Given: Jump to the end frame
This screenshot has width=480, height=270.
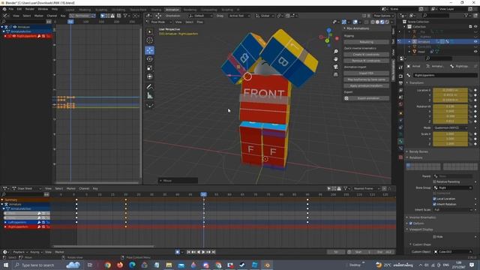Looking at the screenshot, I should tap(214, 252).
